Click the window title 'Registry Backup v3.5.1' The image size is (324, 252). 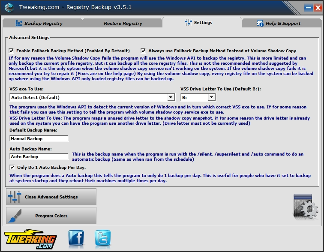[99, 7]
